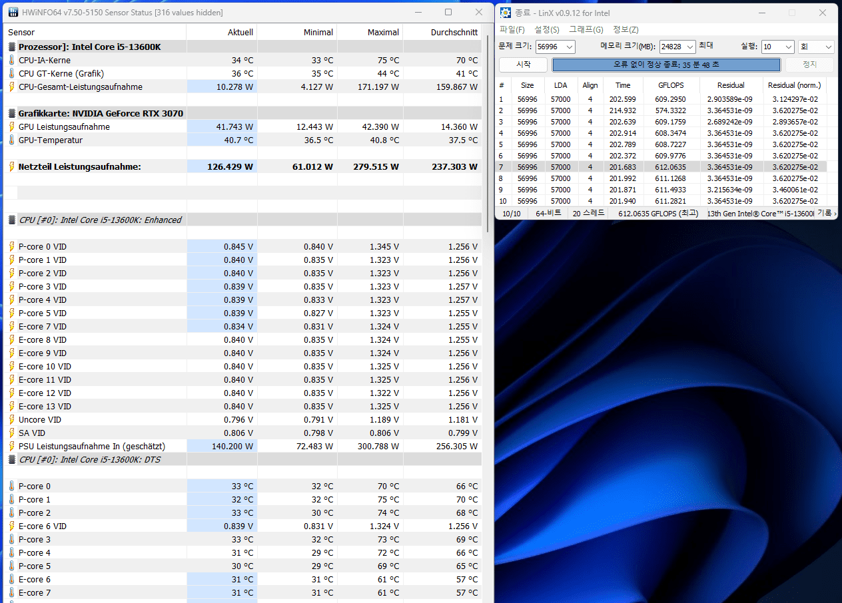Click the Time column header in LinX

pyautogui.click(x=623, y=85)
